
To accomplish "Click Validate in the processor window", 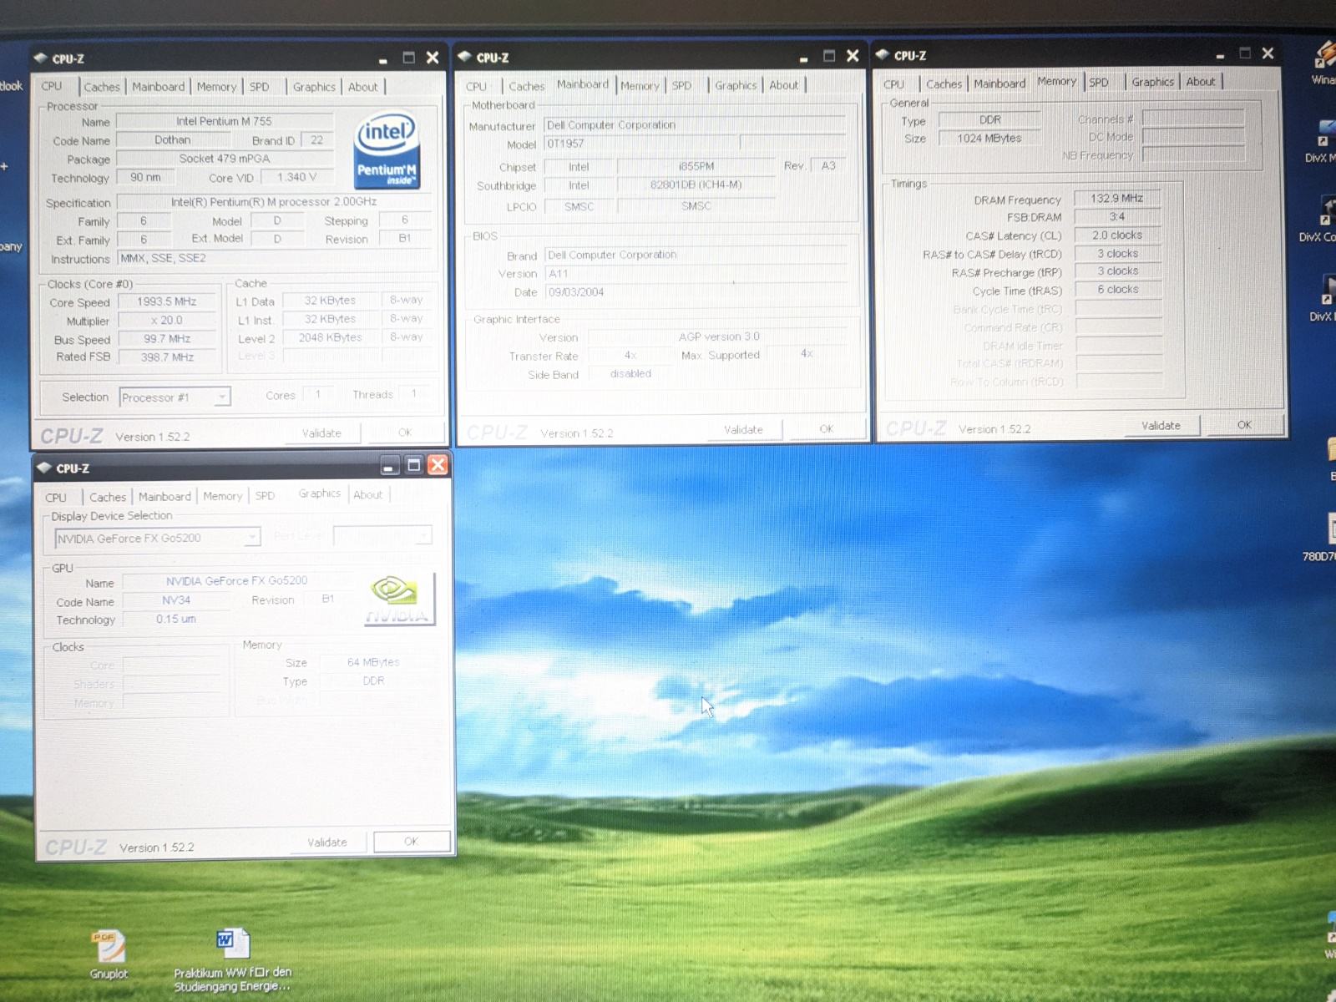I will 322,433.
